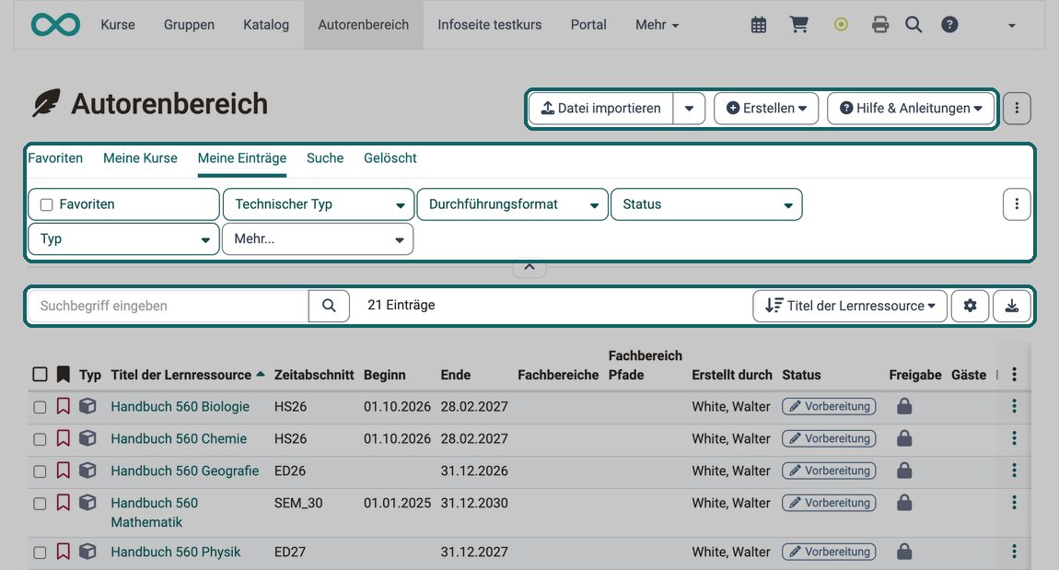1059x570 pixels.
Task: Open Infoseite testkurs tab
Action: pyautogui.click(x=490, y=25)
